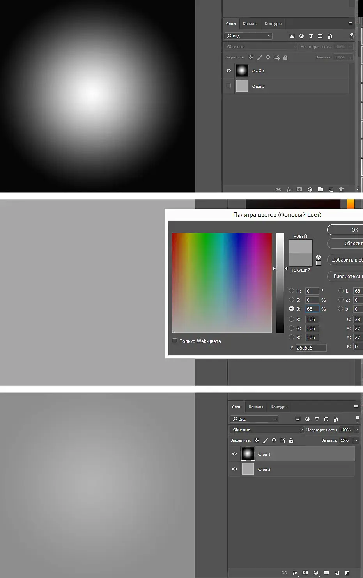
Task: Open Заливка slider arrow in lower panel
Action: point(356,440)
